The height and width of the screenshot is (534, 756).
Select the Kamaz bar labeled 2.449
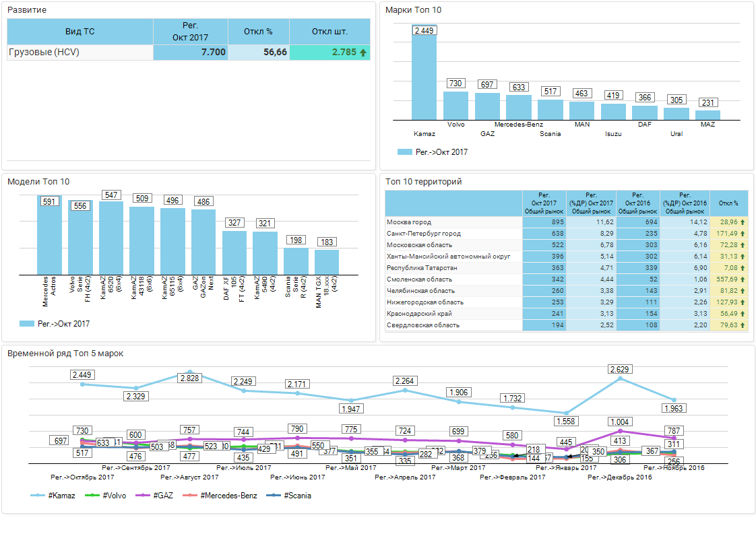pos(424,73)
